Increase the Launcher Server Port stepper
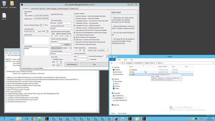215x121 pixels. point(47,31)
